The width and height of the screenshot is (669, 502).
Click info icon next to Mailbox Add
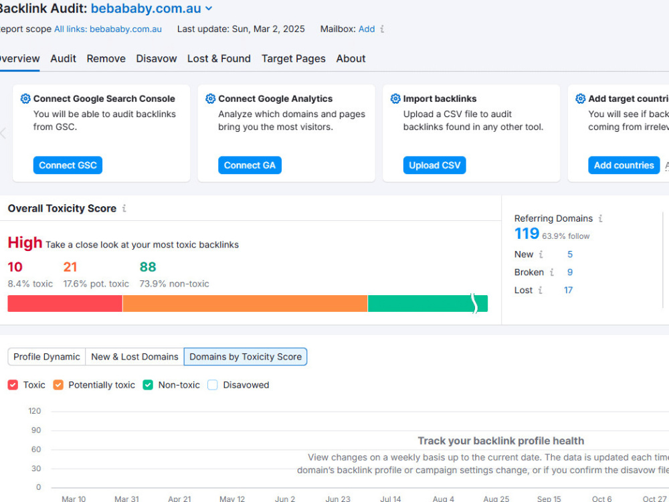382,29
